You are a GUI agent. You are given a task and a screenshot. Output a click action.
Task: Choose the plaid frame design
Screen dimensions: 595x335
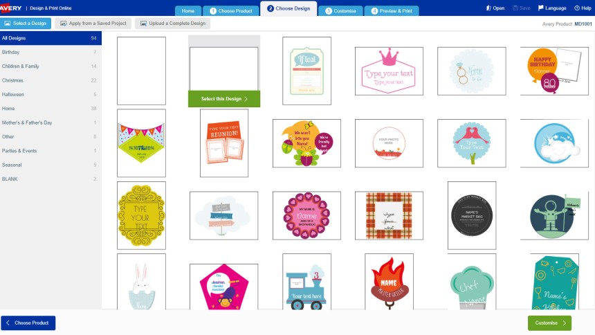tap(389, 216)
